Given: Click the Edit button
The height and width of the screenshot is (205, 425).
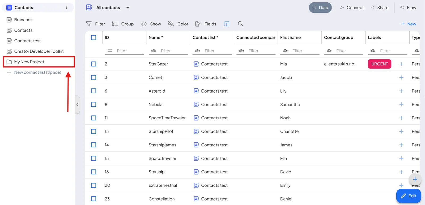Looking at the screenshot, I should pos(409,196).
